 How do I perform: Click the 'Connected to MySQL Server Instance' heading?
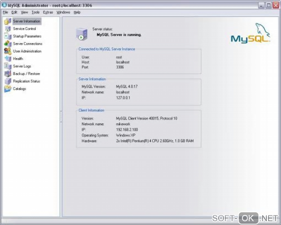[x=107, y=49]
